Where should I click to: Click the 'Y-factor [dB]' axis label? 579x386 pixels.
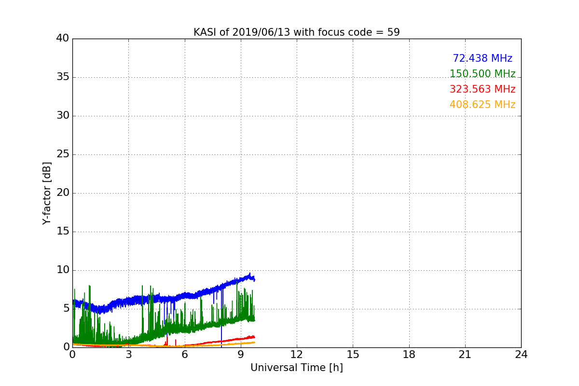46,193
